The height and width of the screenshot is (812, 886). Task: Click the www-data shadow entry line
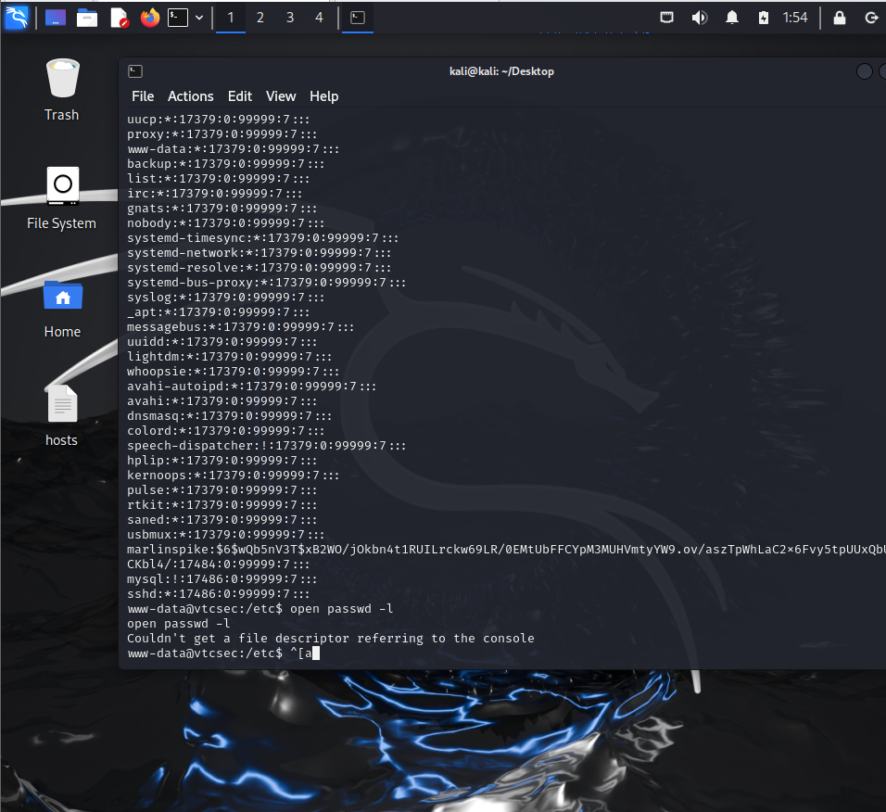[233, 148]
